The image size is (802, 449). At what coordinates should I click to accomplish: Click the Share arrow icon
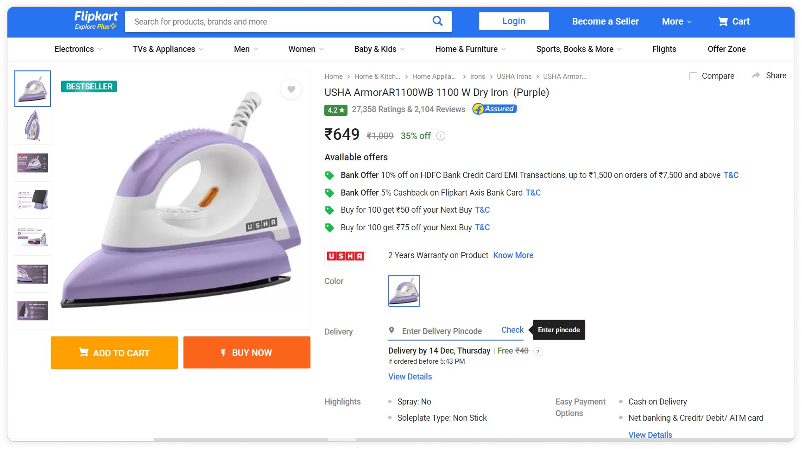click(756, 76)
